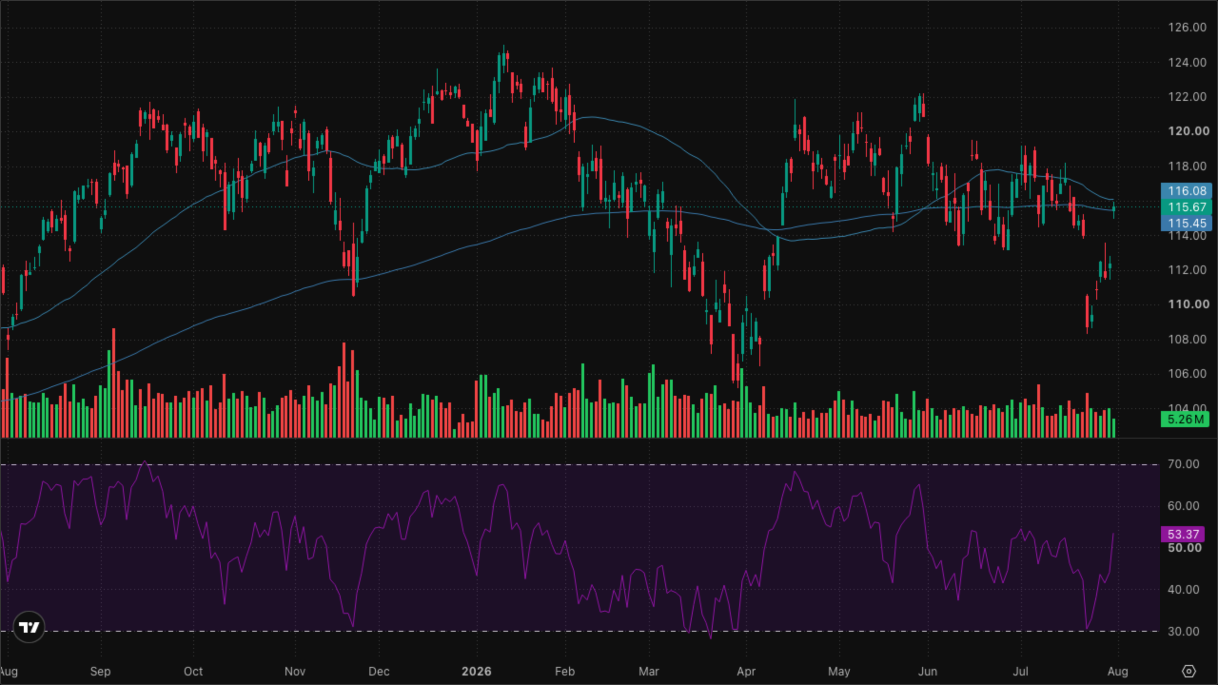This screenshot has width=1218, height=685.
Task: Click the 5.26M volume label
Action: (x=1185, y=419)
